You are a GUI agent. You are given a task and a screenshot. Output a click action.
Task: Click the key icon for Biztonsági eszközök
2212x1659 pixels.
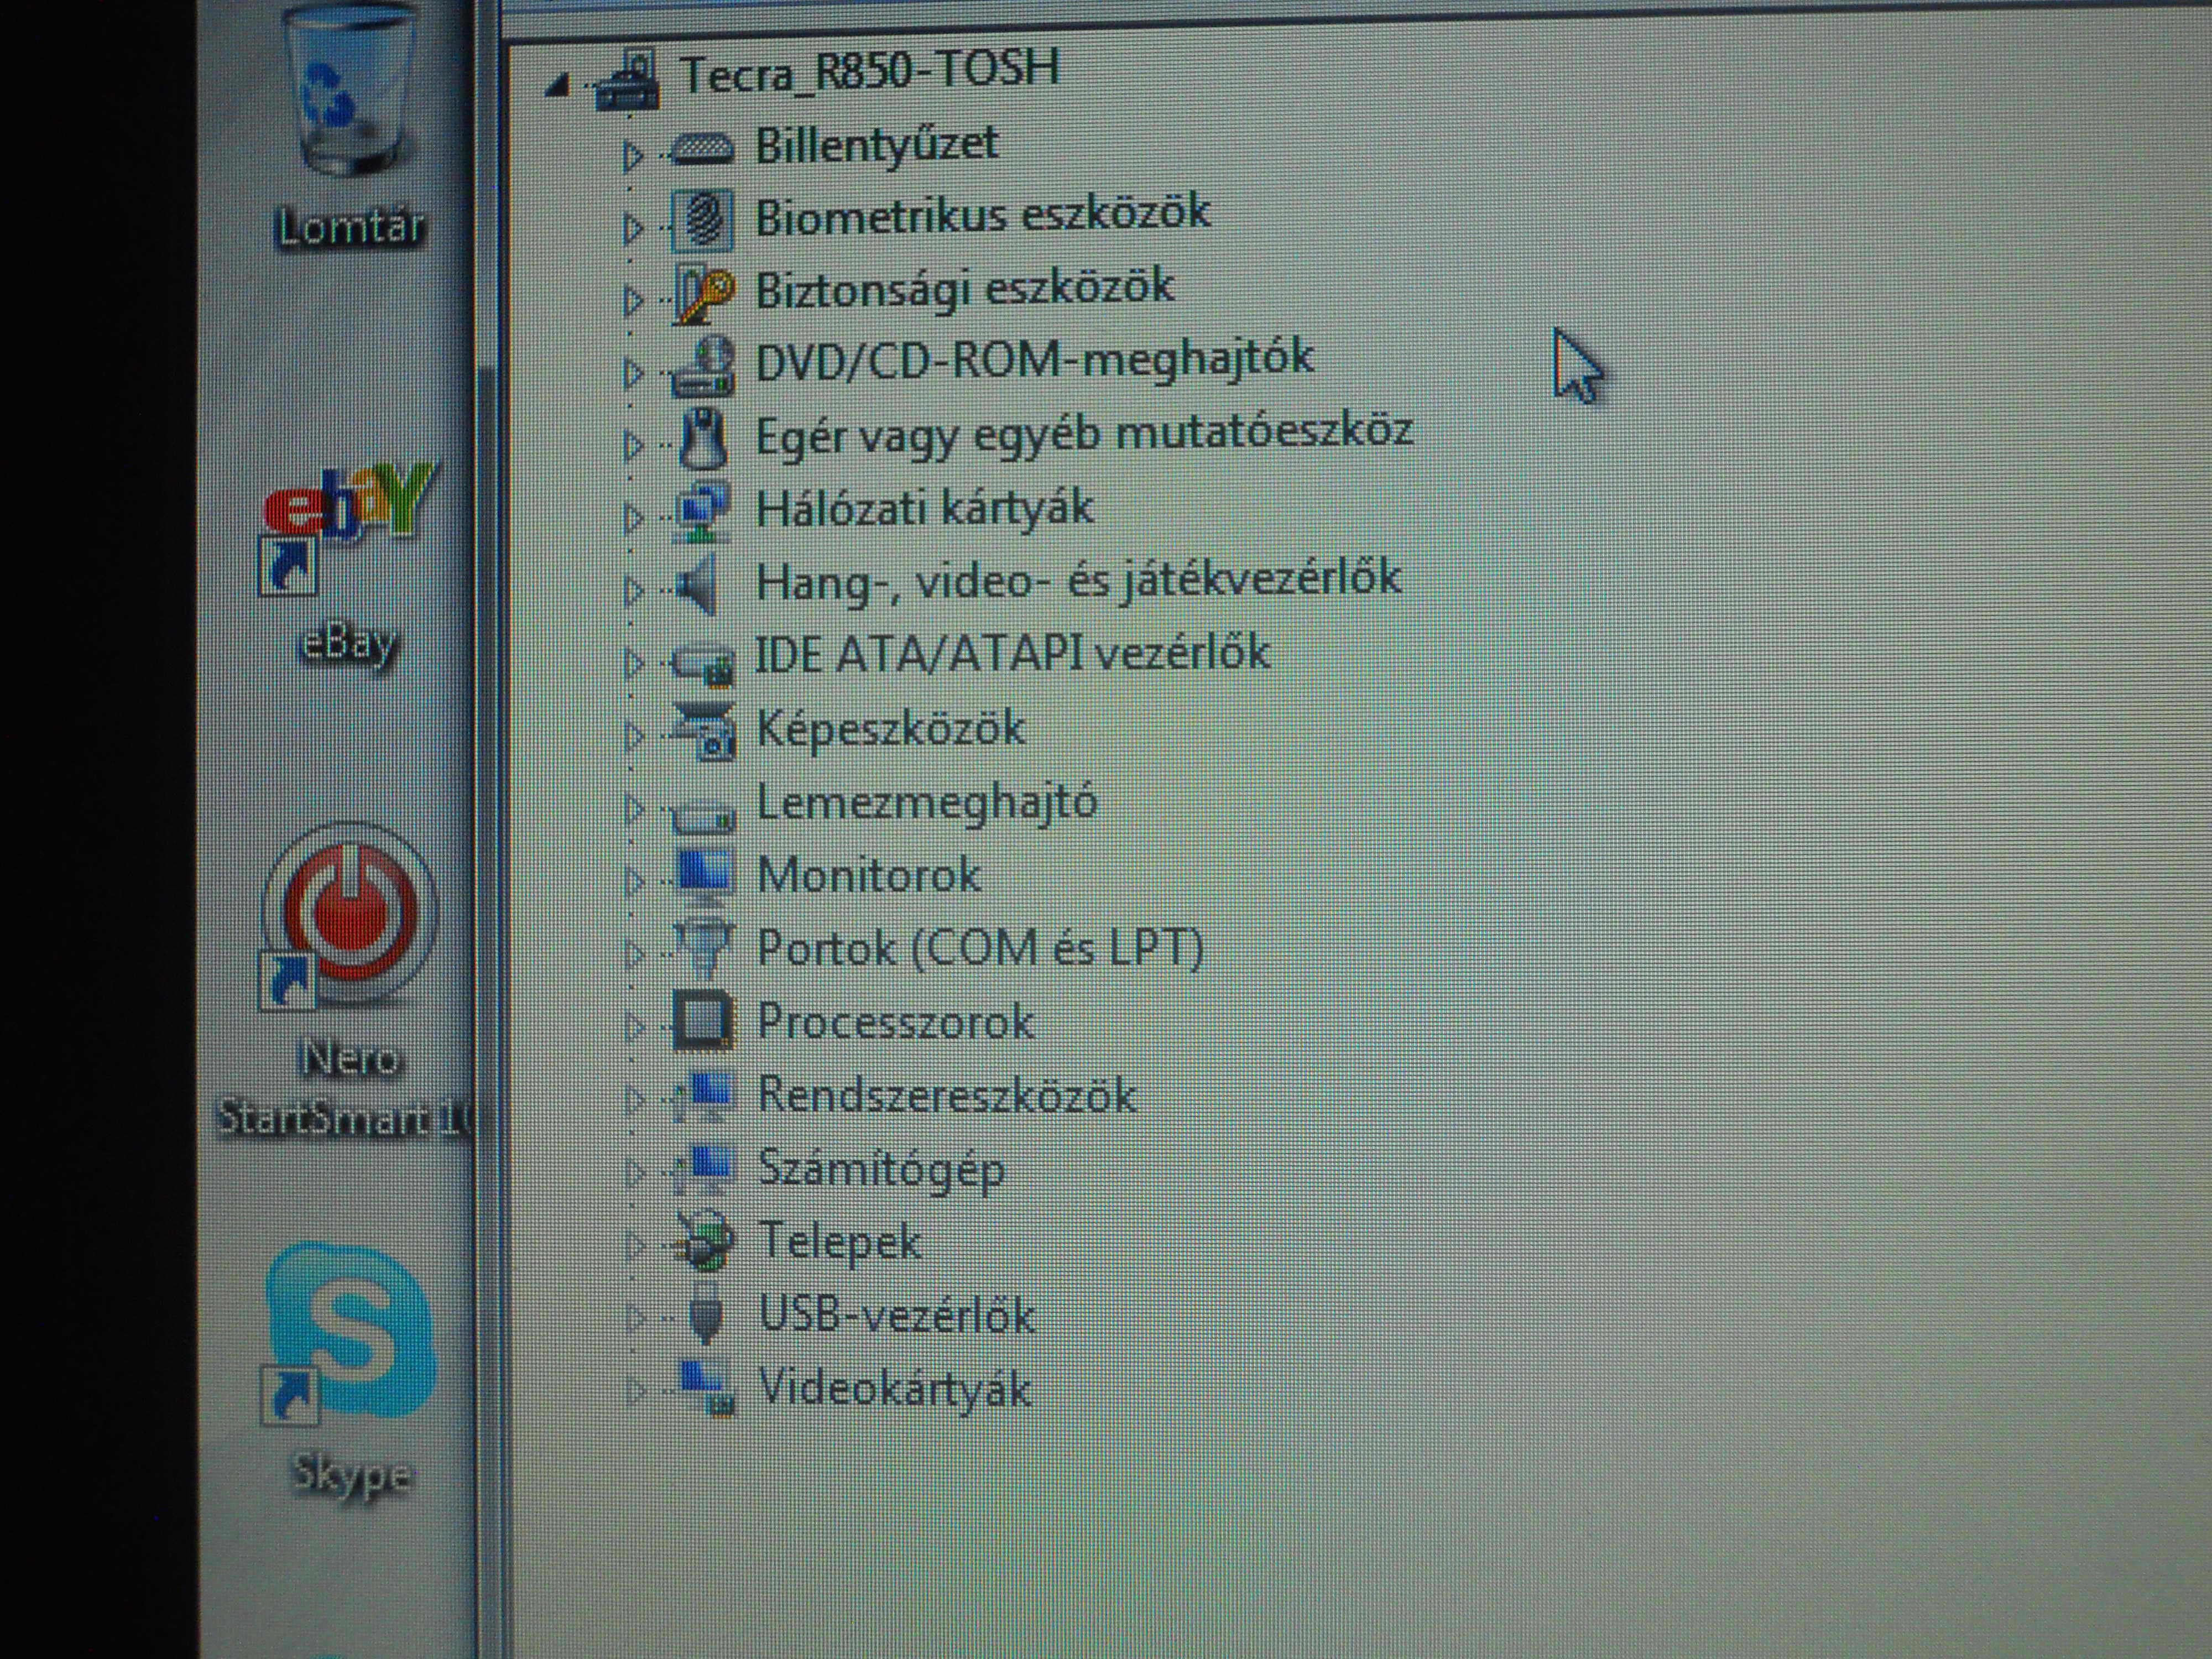point(703,293)
